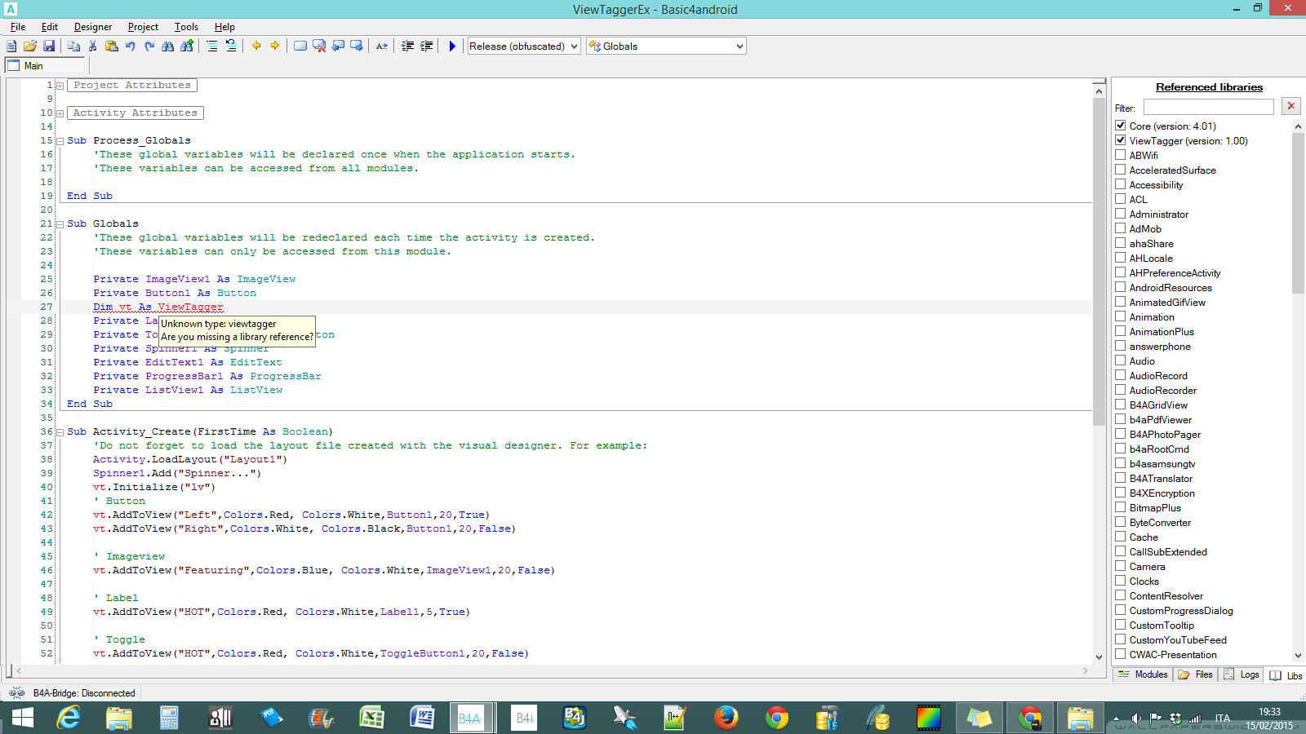Uncheck the ViewTagger library checkbox
The image size is (1306, 734).
(x=1121, y=140)
